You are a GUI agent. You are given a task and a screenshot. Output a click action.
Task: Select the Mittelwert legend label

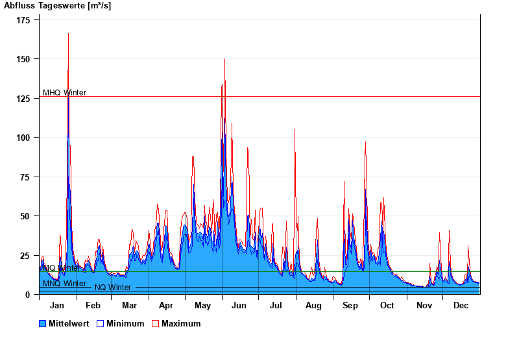[x=68, y=323]
